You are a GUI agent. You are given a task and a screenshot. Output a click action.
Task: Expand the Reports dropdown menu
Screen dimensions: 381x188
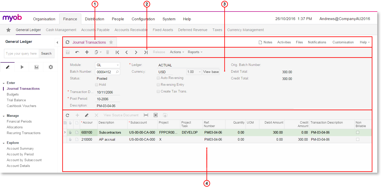(x=195, y=52)
